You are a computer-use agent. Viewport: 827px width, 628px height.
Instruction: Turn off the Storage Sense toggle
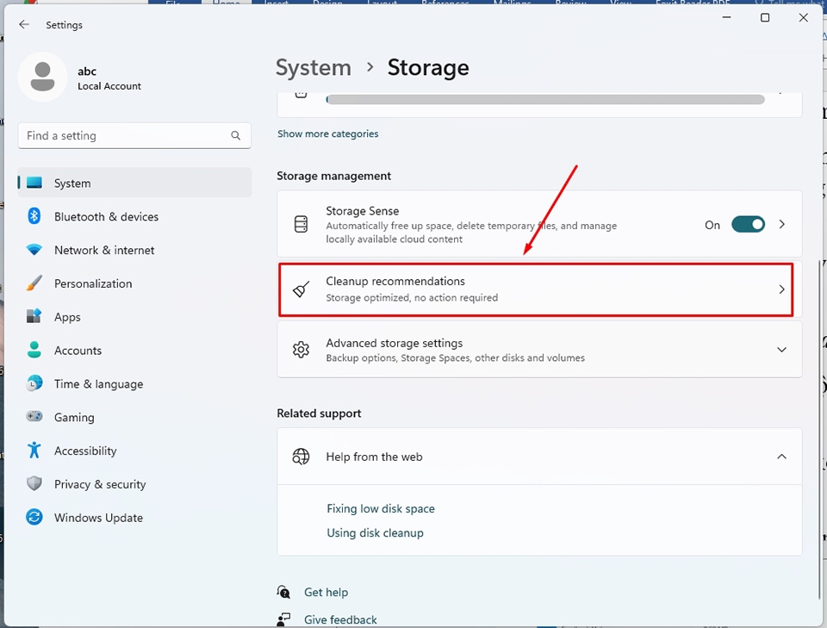(x=748, y=225)
